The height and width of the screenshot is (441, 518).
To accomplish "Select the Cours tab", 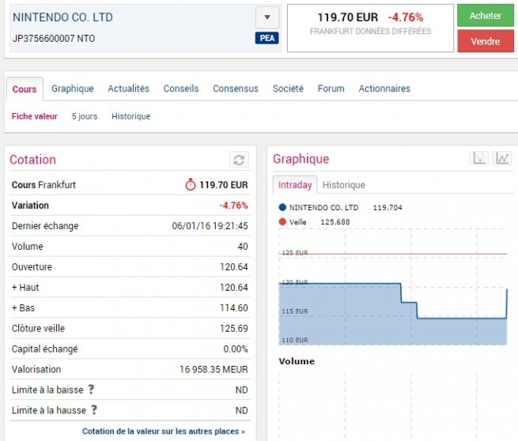I will [25, 89].
